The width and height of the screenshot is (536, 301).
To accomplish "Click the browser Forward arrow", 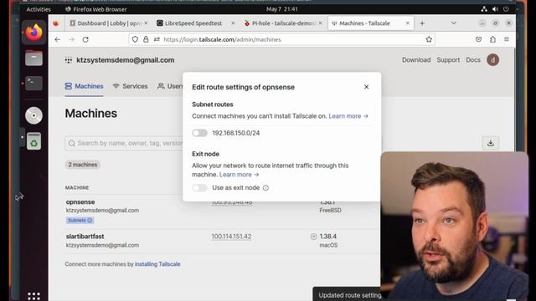I will [71, 39].
